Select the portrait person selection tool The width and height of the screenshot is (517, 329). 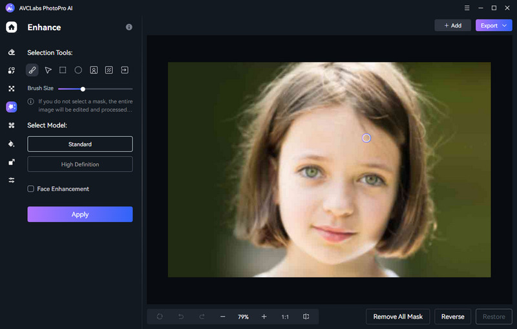click(x=94, y=70)
